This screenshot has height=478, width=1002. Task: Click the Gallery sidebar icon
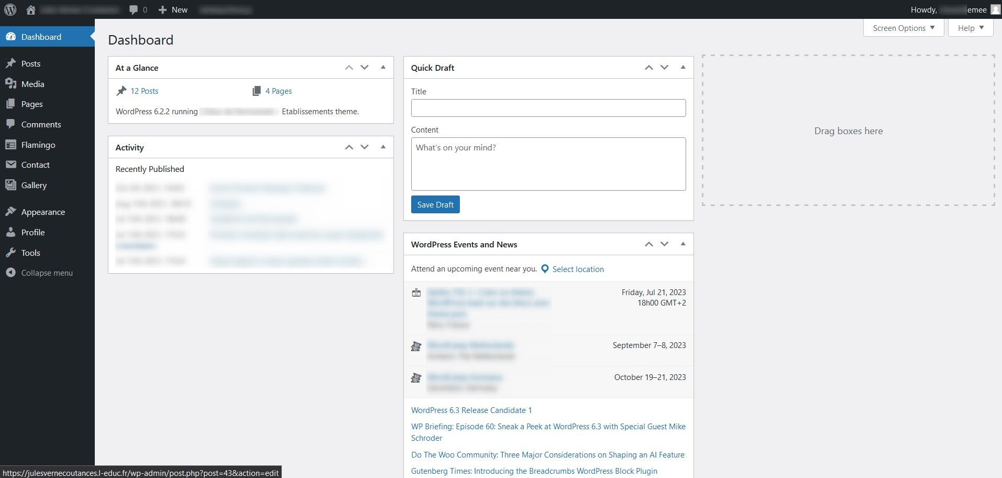click(10, 185)
